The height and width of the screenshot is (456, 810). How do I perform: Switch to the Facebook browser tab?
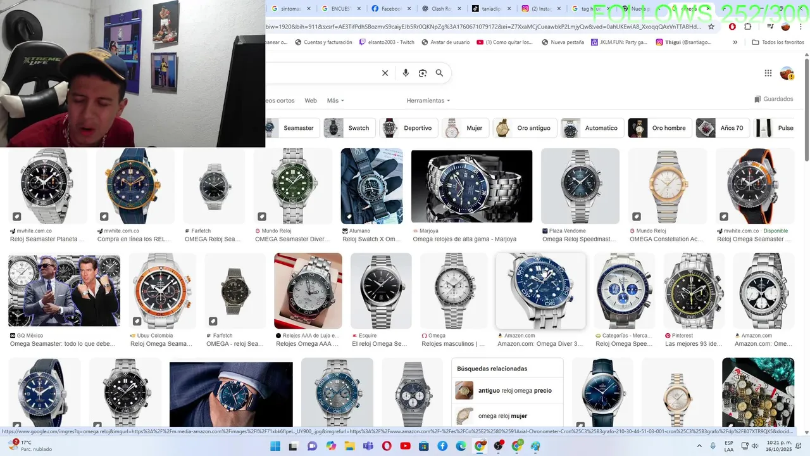[390, 9]
